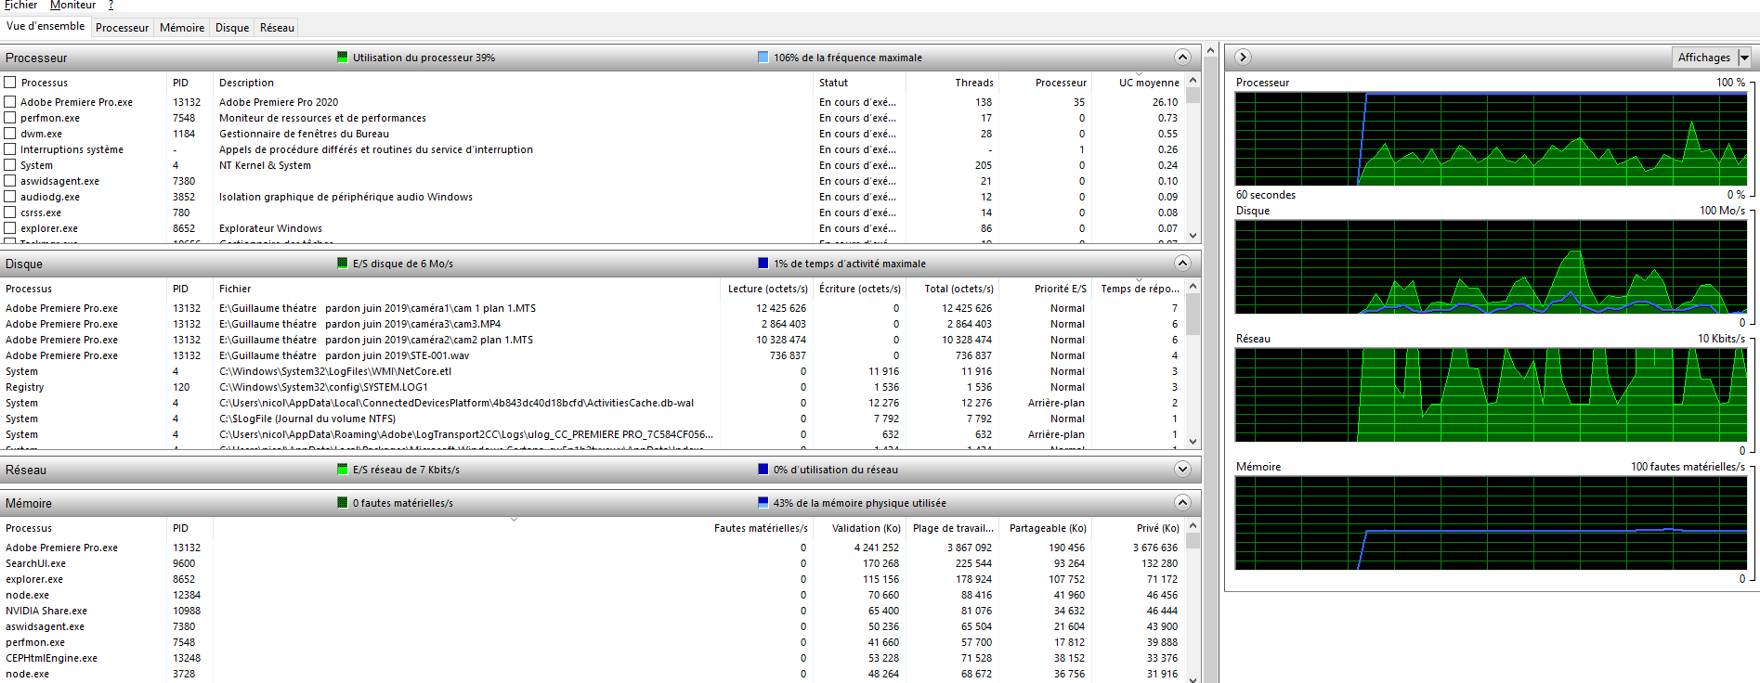Image resolution: width=1760 pixels, height=683 pixels.
Task: Click the up arrow of the Disque list scrollbar
Action: click(1193, 287)
